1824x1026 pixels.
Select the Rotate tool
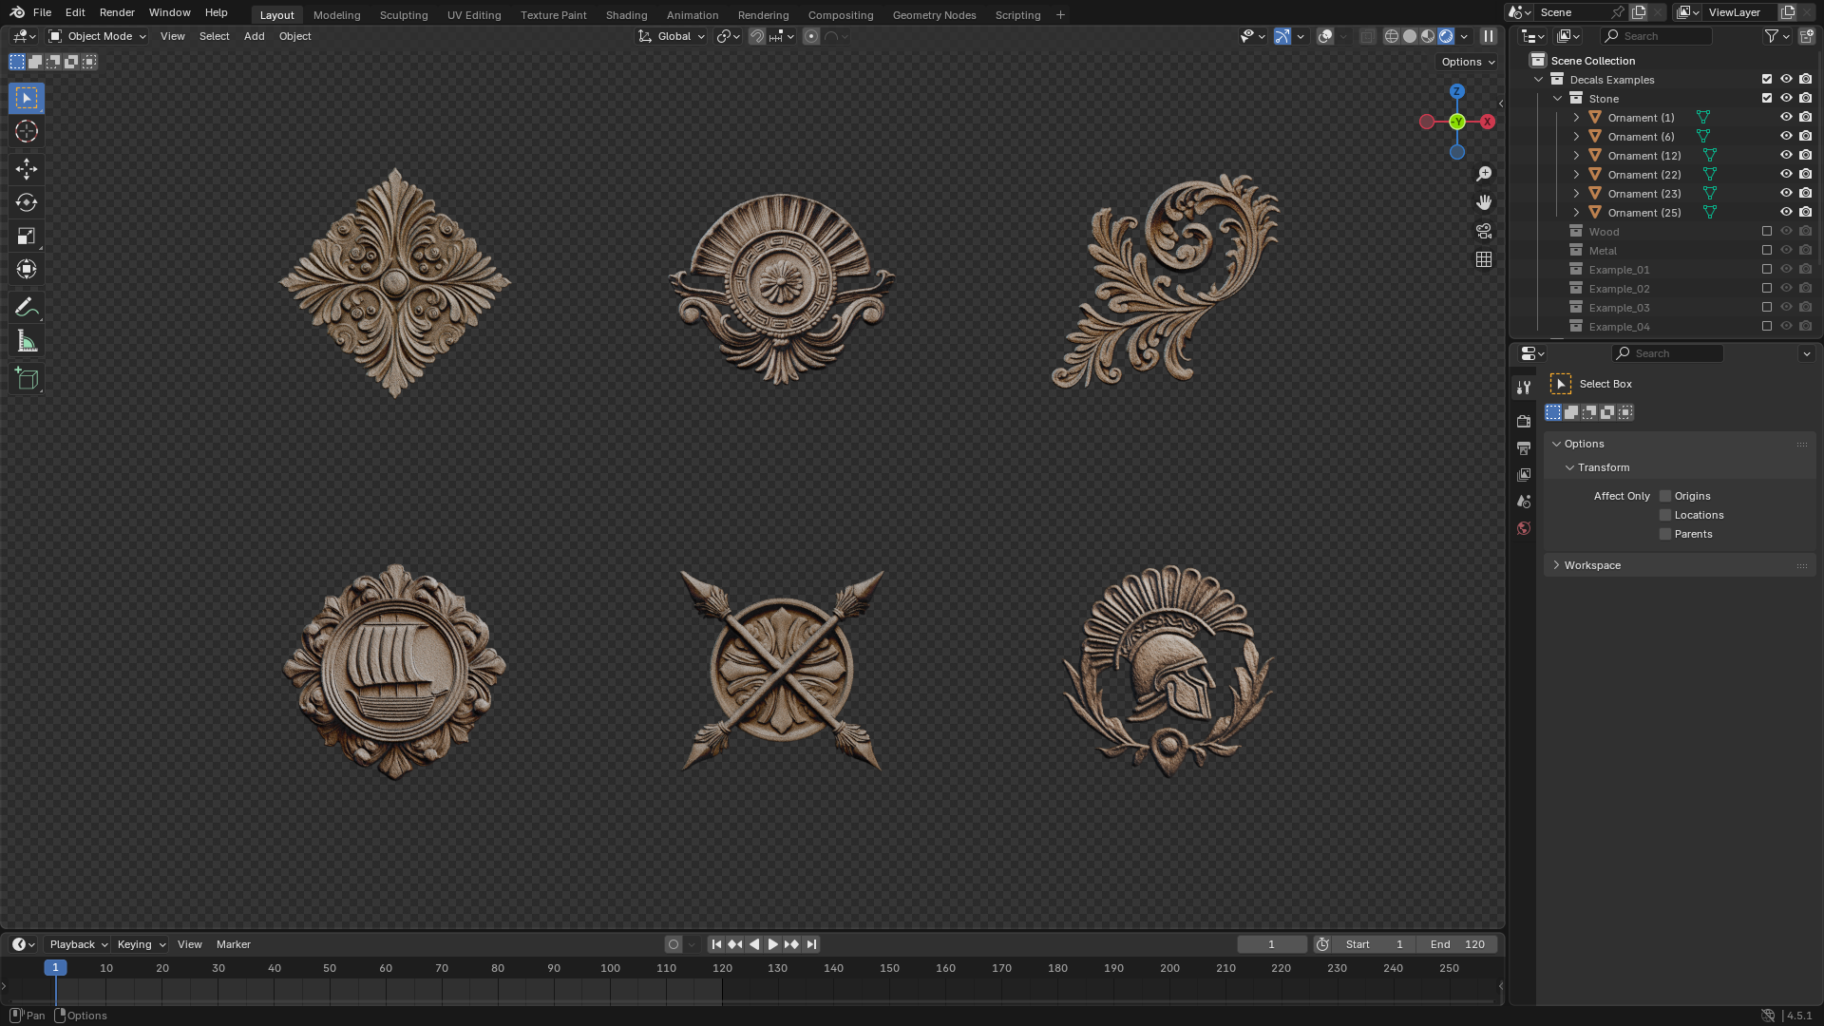(x=27, y=202)
